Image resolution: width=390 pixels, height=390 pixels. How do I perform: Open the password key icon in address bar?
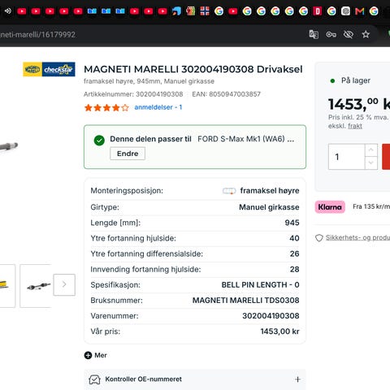tap(331, 34)
